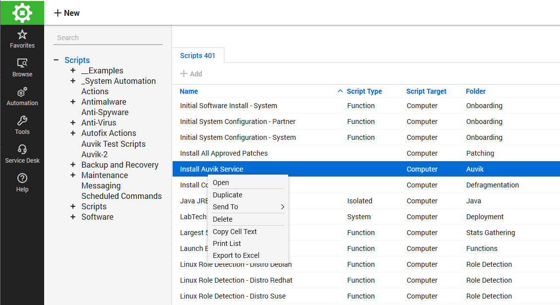
Task: Open the Favorites star icon
Action: coord(22,35)
